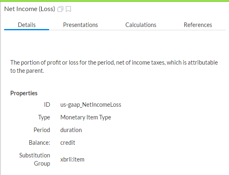Screen dimensions: 229x175
Task: Click the concept definition paragraph text
Action: 114,67
